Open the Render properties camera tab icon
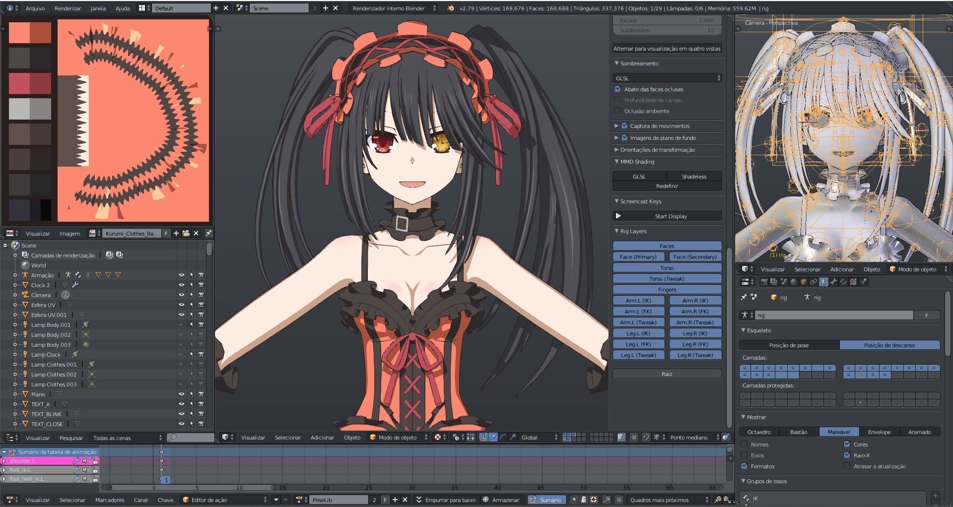 click(x=764, y=282)
